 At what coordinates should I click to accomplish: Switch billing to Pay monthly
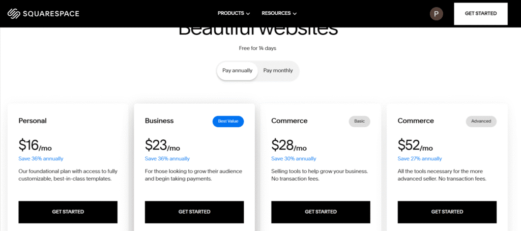(278, 71)
